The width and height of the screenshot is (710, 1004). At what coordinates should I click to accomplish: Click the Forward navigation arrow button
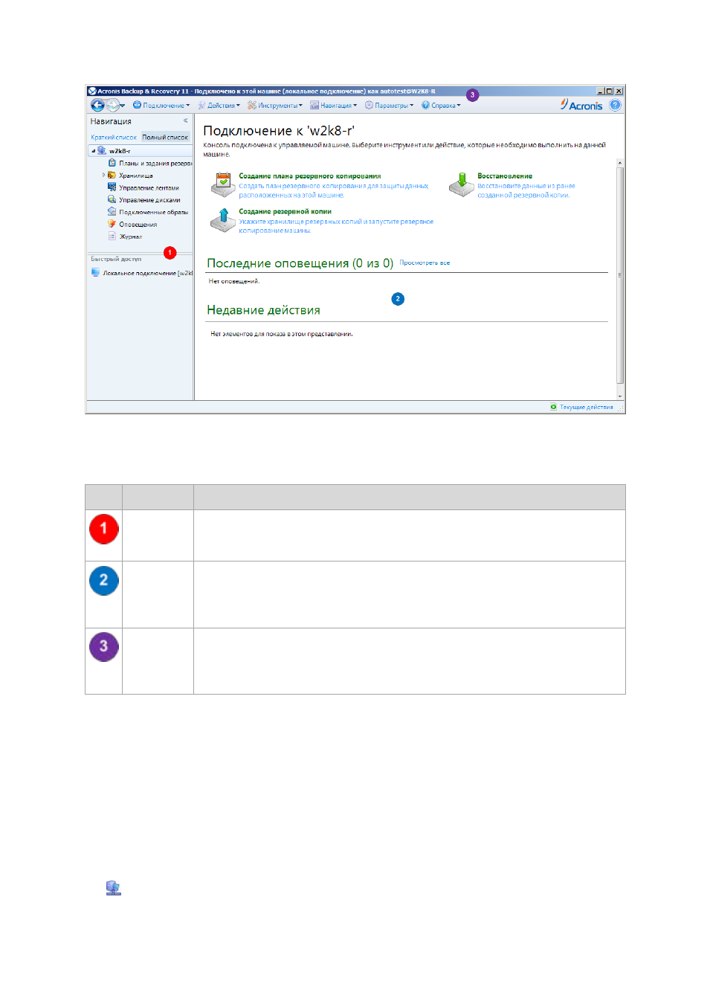tap(112, 106)
